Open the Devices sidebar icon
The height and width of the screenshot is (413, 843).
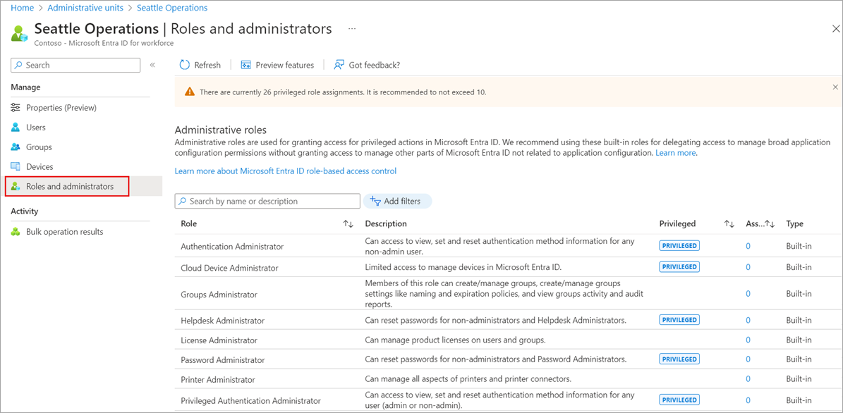point(16,167)
